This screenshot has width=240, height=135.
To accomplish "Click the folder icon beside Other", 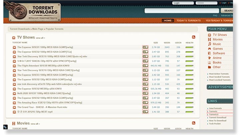I will [209, 67].
